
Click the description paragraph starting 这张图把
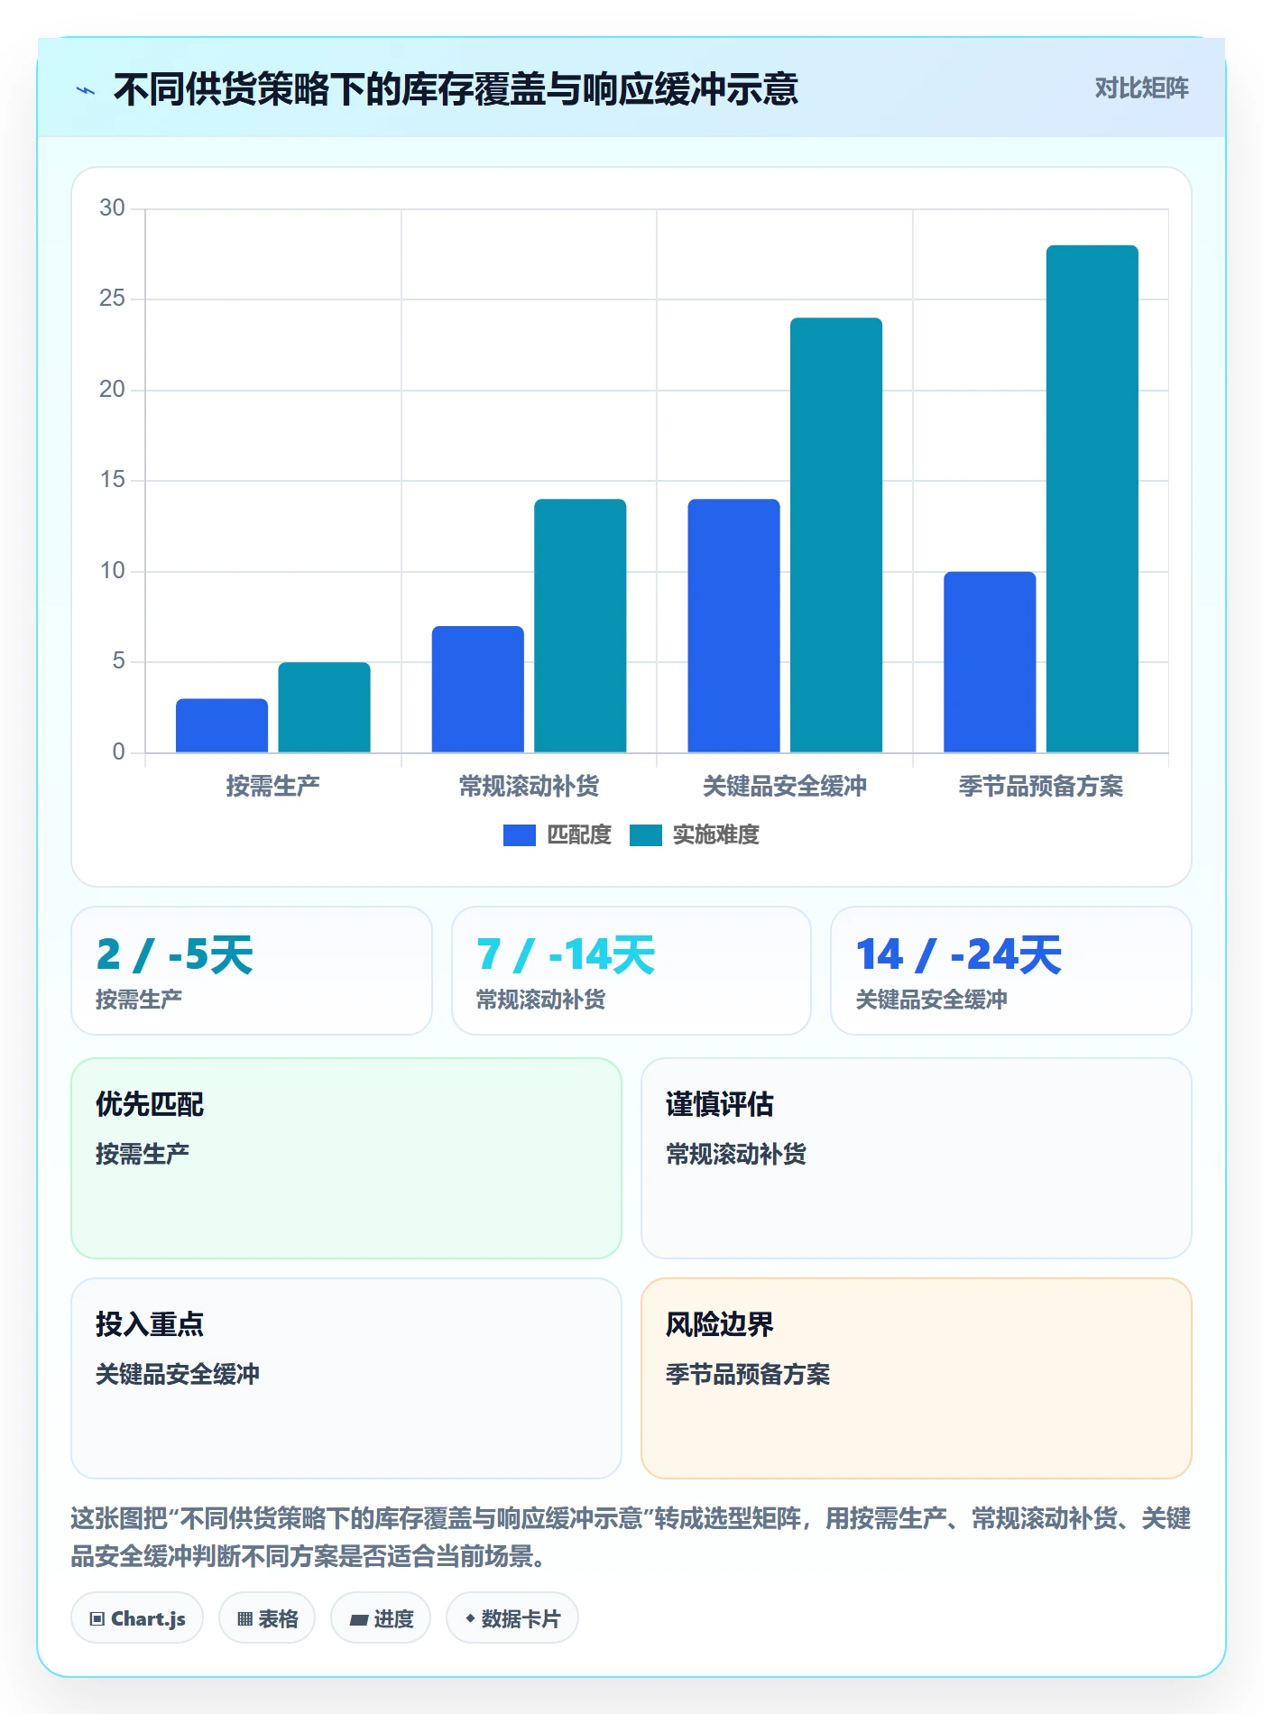click(631, 1537)
